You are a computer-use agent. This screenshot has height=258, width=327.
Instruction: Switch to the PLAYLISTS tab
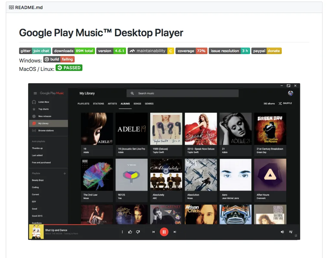coord(83,104)
